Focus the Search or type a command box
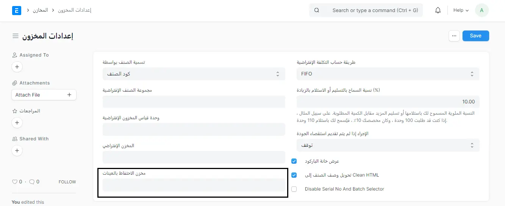This screenshot has height=206, width=505. [x=366, y=11]
